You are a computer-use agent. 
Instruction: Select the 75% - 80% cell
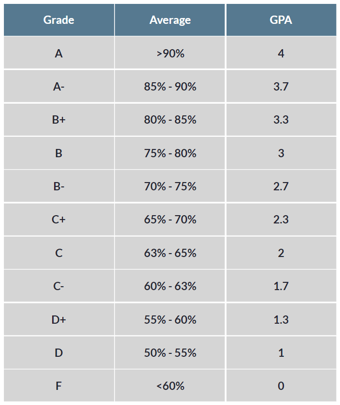pos(170,153)
